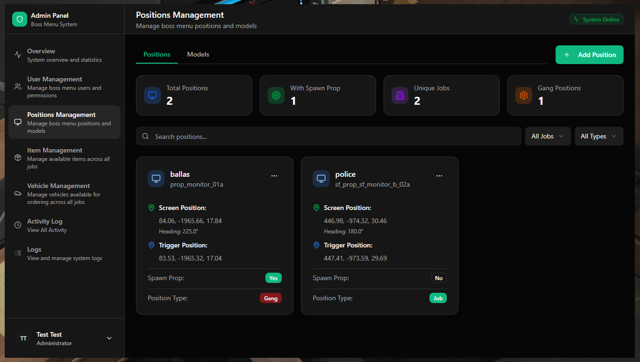
Task: Click the Unique Jobs briefcase icon
Action: [x=400, y=95]
